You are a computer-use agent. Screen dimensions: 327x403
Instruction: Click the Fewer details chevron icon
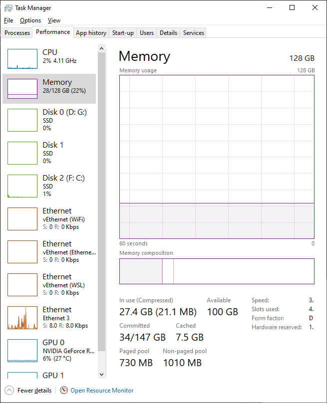pyautogui.click(x=9, y=391)
